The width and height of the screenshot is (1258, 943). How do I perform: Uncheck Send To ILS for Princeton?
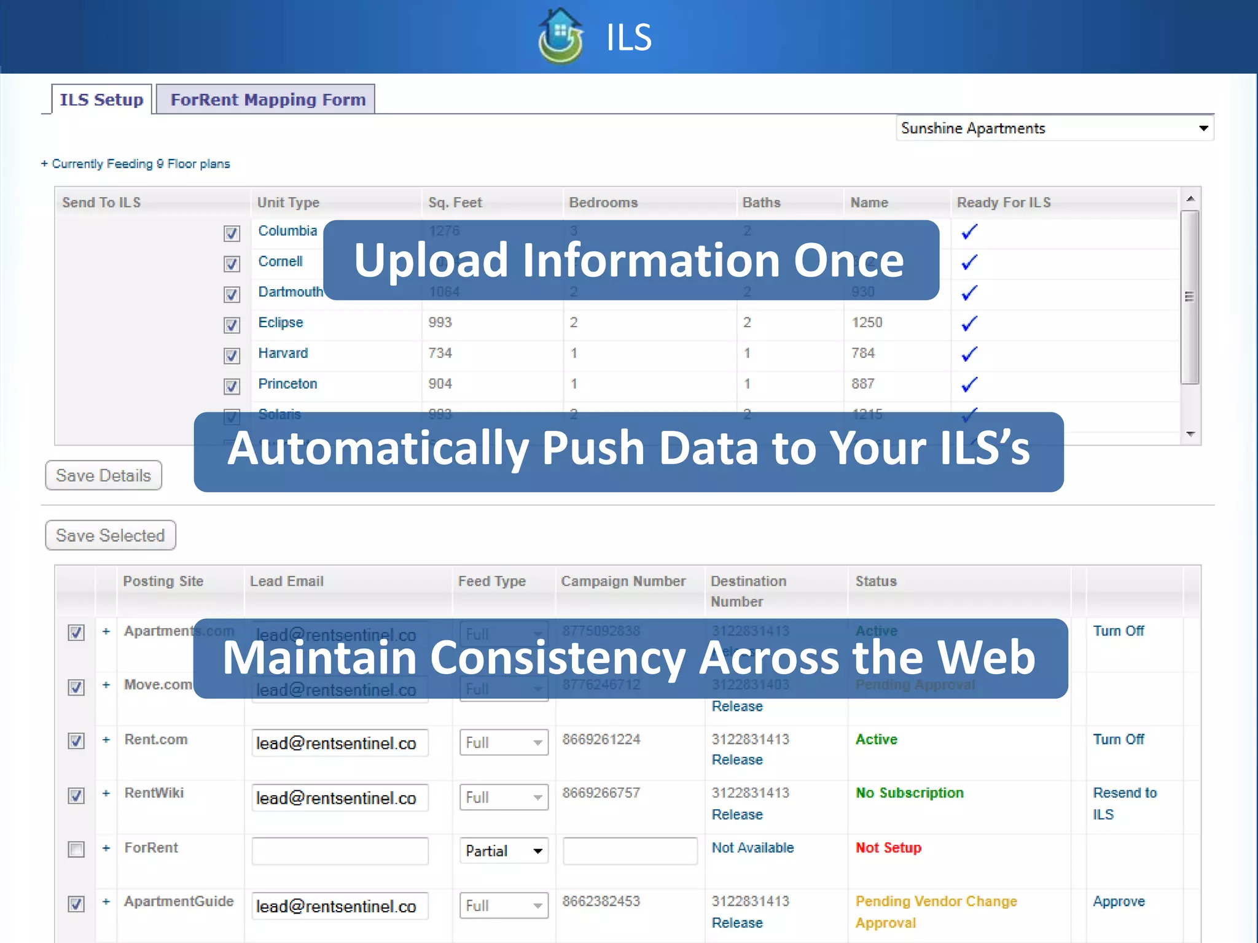232,386
